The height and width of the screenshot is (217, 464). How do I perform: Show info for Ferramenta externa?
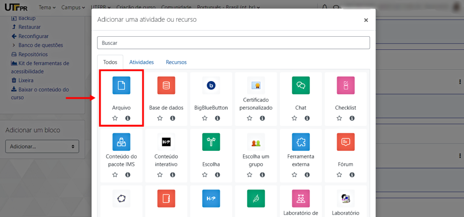pos(307,175)
